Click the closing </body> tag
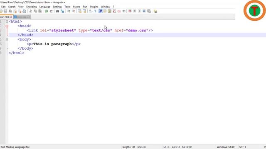The width and height of the screenshot is (266, 149). coord(25,48)
